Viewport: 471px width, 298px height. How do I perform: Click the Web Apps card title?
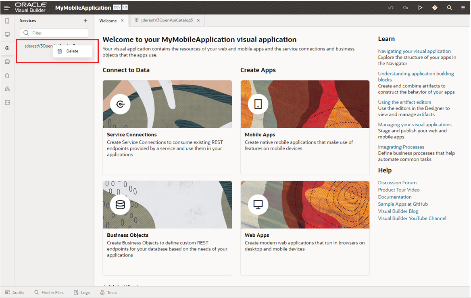tap(257, 235)
